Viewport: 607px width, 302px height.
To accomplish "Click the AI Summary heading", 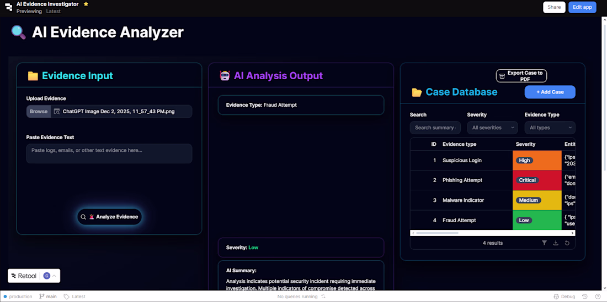I will [241, 271].
